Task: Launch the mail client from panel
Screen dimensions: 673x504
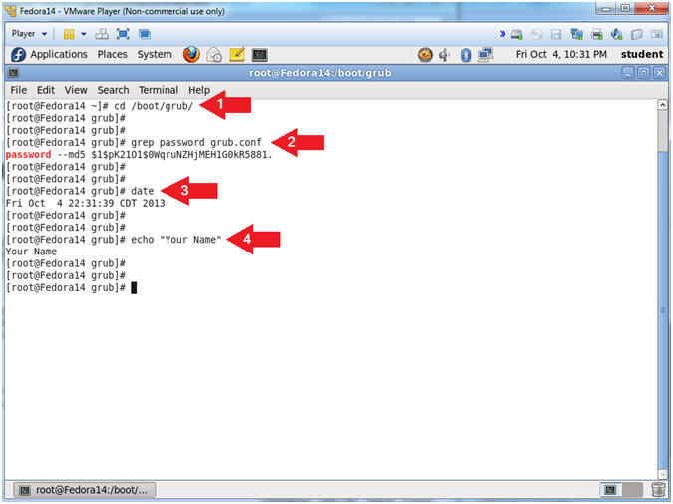Action: coord(214,55)
